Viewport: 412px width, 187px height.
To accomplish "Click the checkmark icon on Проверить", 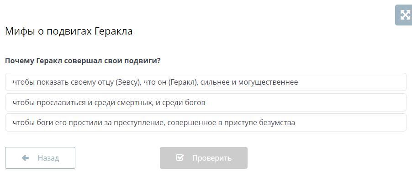I will [x=180, y=158].
